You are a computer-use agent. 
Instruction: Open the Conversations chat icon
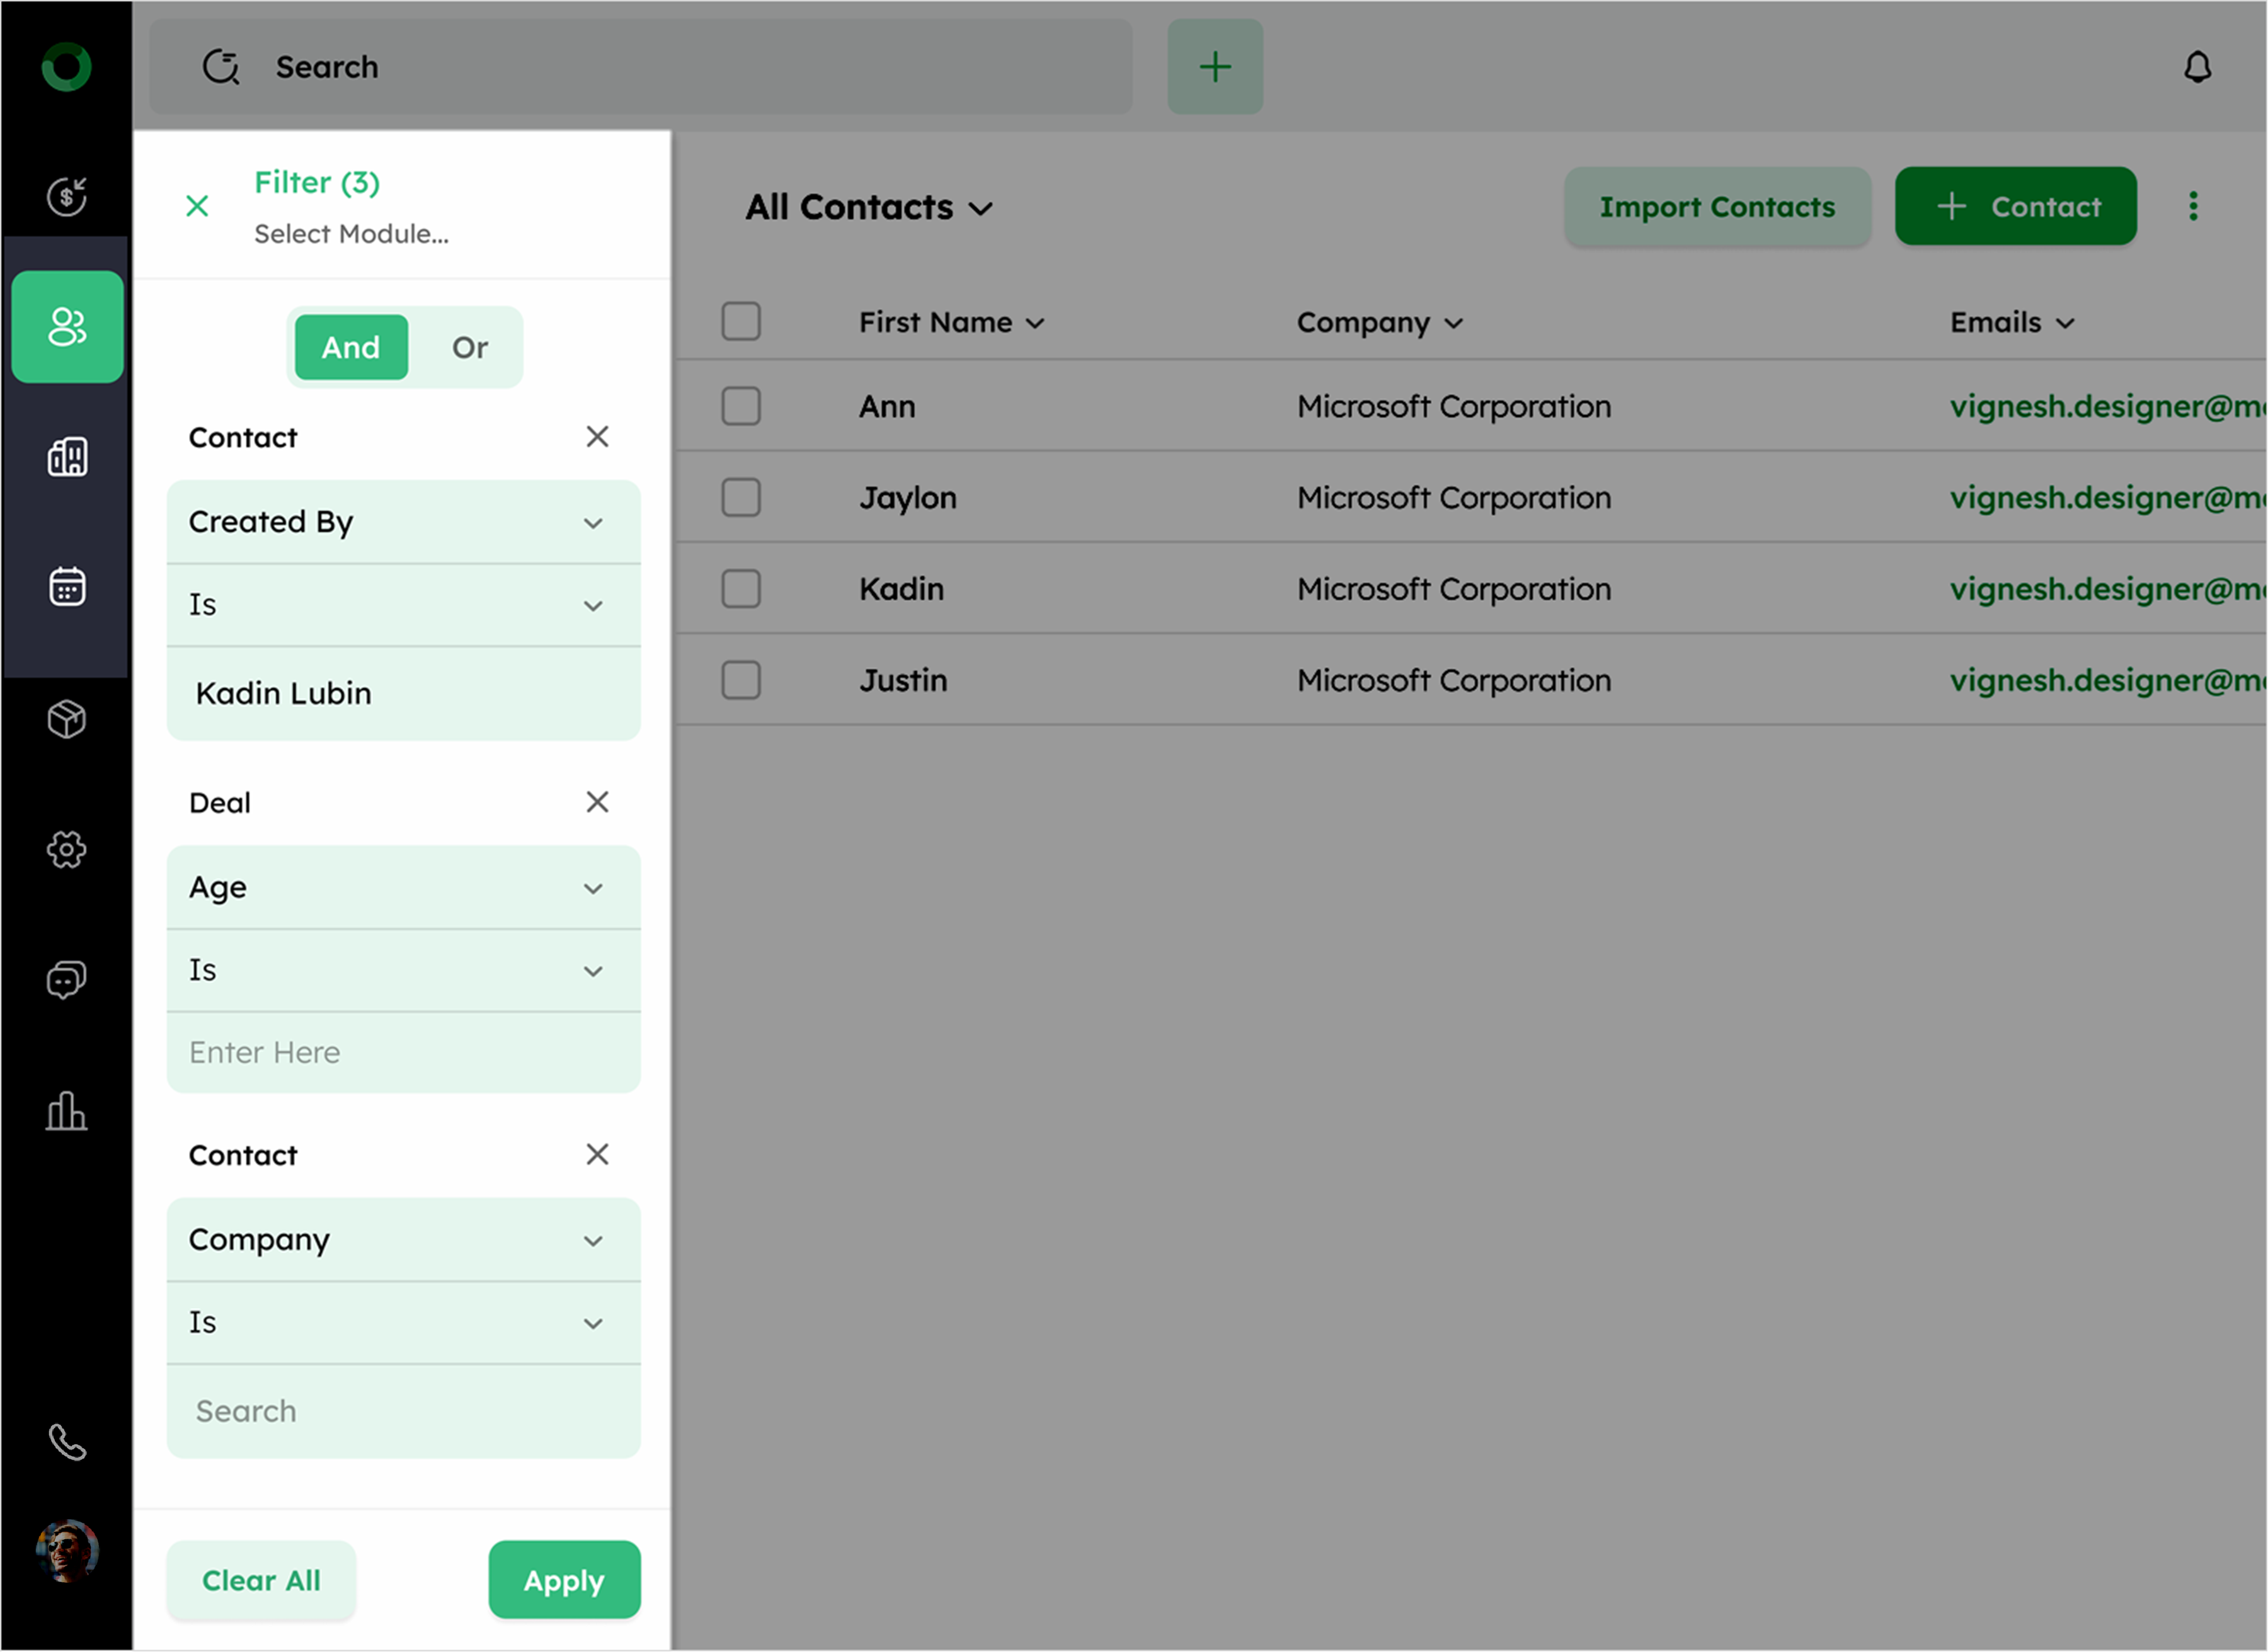[67, 980]
